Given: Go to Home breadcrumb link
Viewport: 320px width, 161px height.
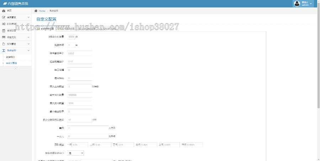Looking at the screenshot, I should coord(42,11).
